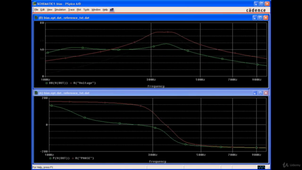The width and height of the screenshot is (302, 170).
Task: Click the toolbar icon next to the Help menu
Action: click(x=112, y=9)
